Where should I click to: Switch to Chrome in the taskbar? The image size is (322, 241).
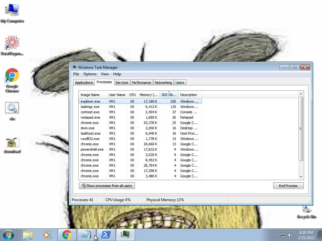coord(67,235)
